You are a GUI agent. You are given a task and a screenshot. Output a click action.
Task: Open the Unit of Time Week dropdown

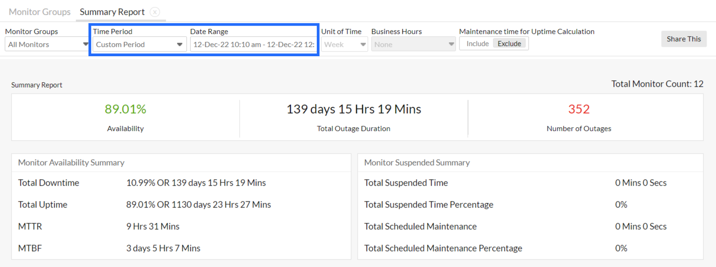[x=344, y=45]
